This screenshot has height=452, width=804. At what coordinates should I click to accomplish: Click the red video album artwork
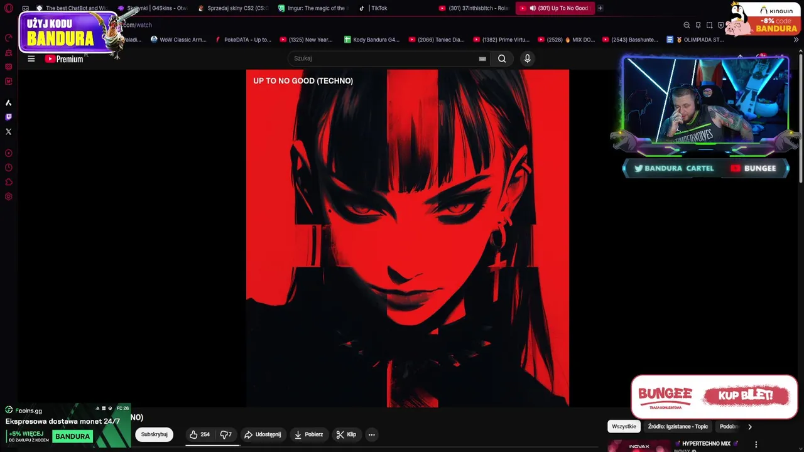tap(408, 239)
